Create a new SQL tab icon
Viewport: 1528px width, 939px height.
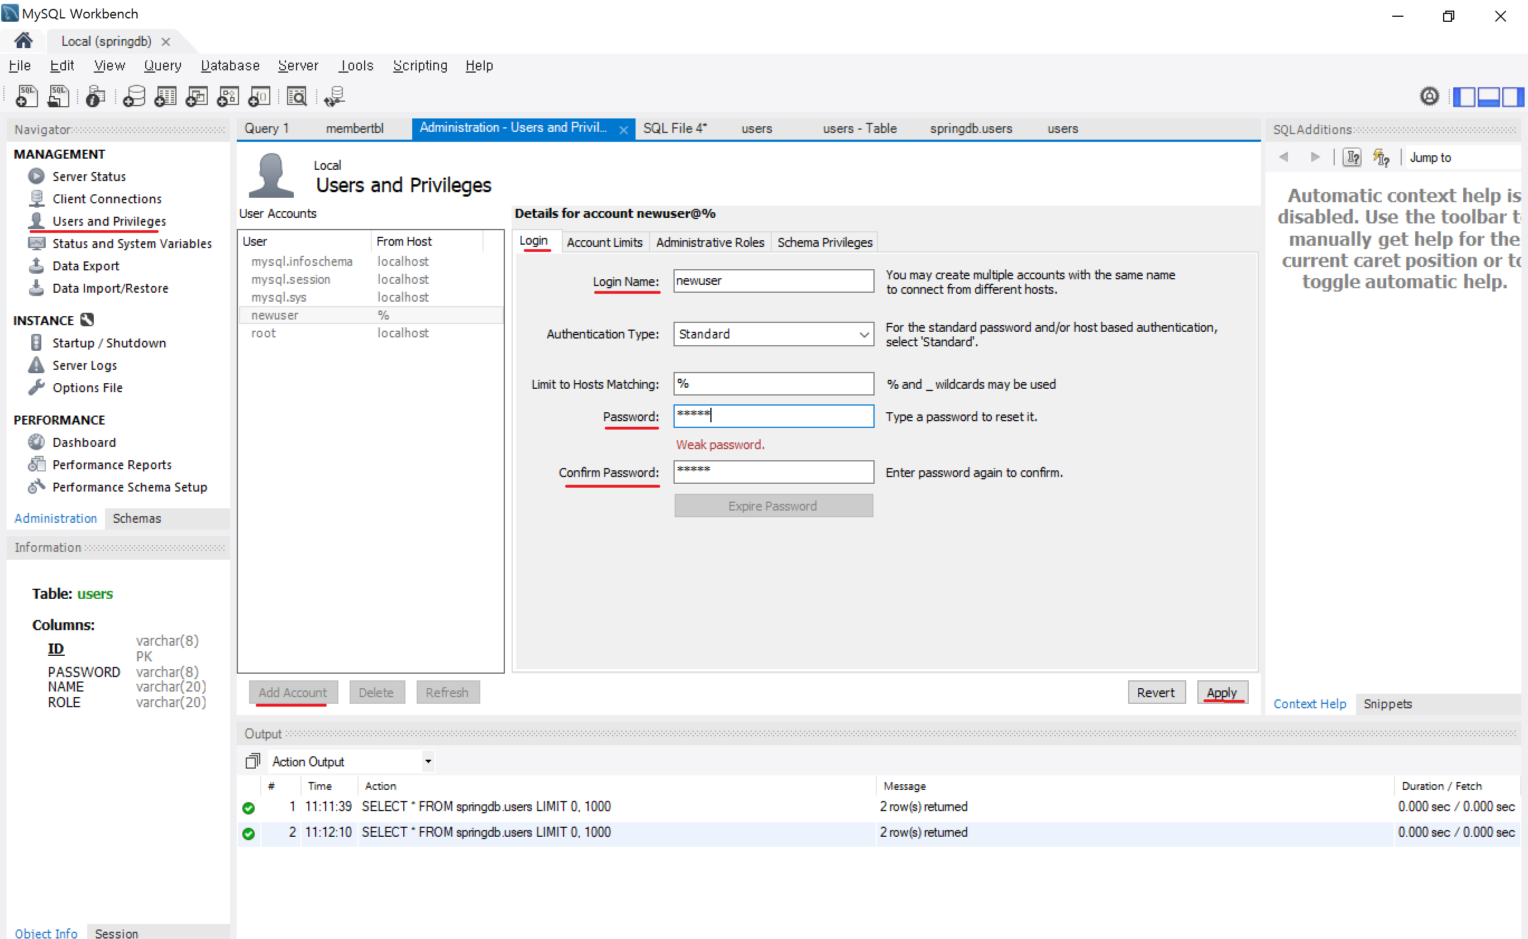(26, 96)
